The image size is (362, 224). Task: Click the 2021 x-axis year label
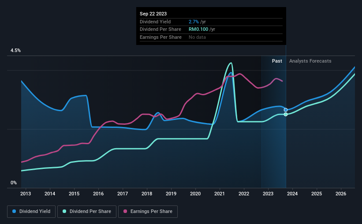click(x=219, y=194)
